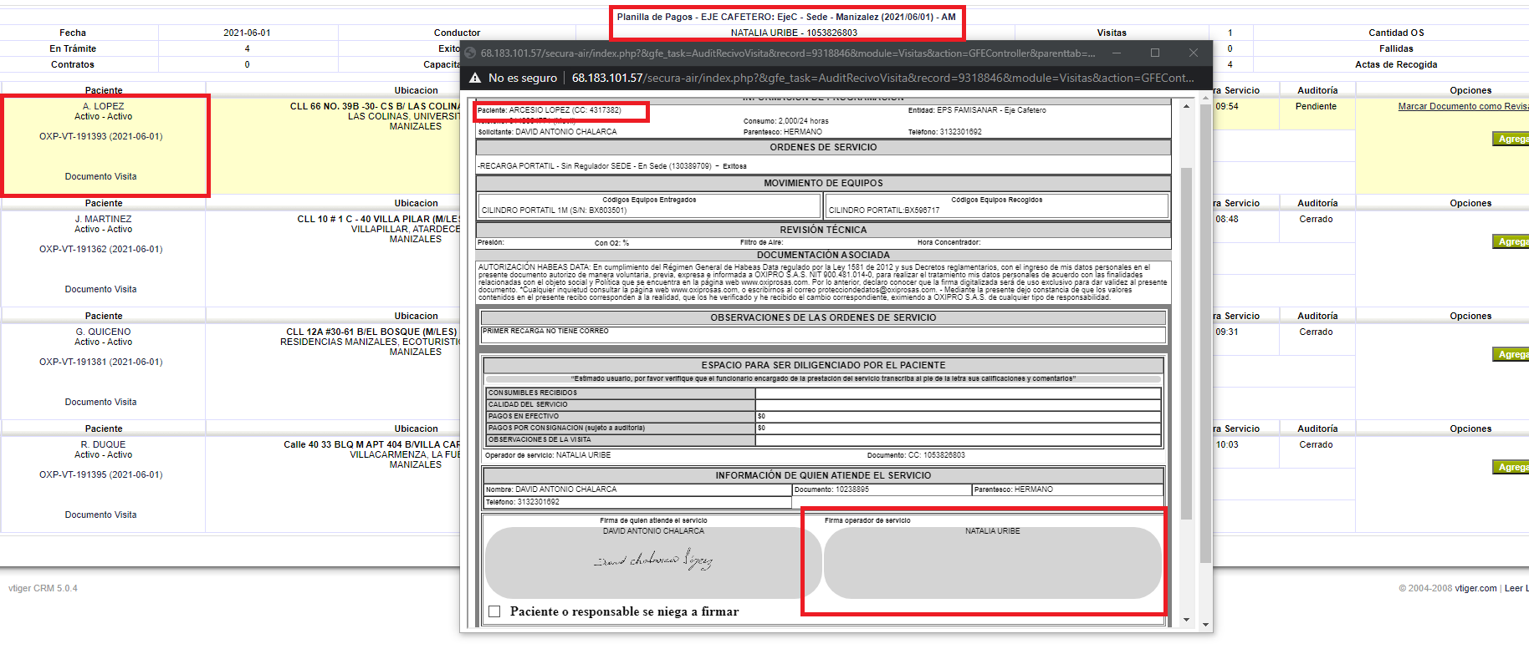
Task: Tick 'Paciente o responsable se niega a firmar' checkbox
Action: point(494,611)
